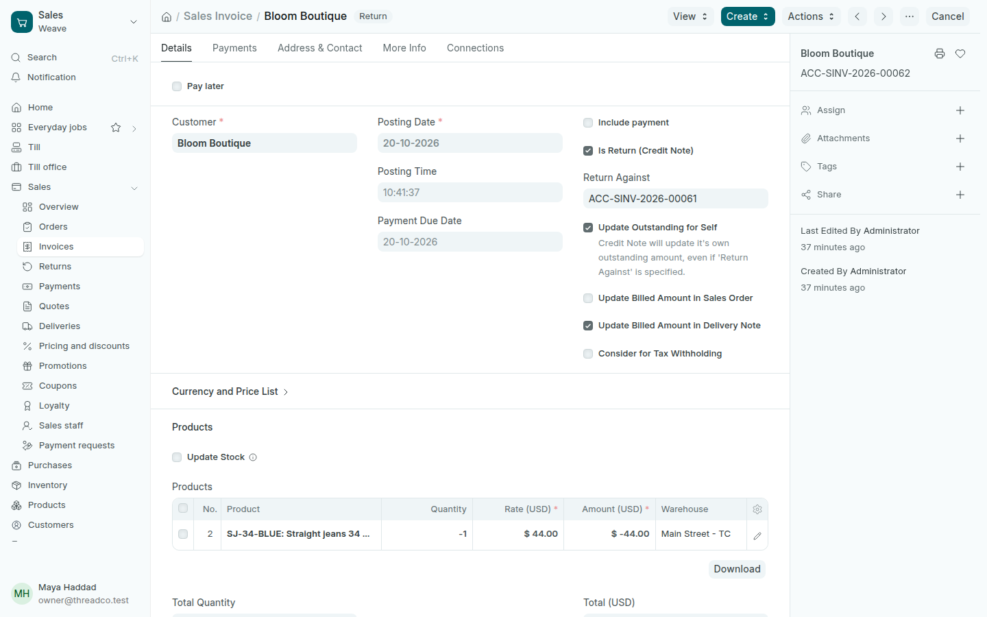The height and width of the screenshot is (617, 987).
Task: Open Sales Invoice breadcrumb link
Action: point(218,16)
